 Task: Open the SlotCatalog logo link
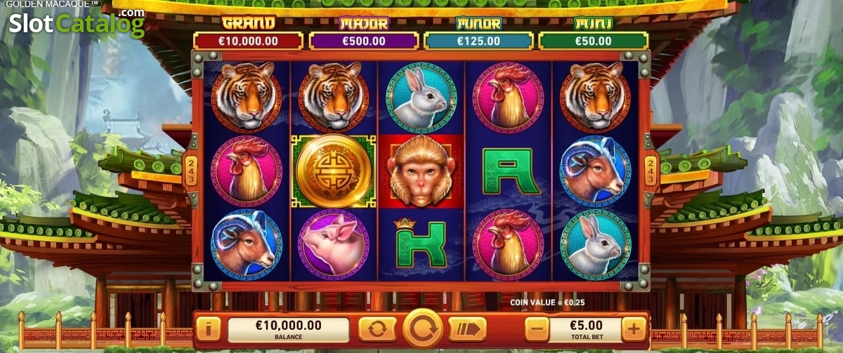click(x=77, y=23)
